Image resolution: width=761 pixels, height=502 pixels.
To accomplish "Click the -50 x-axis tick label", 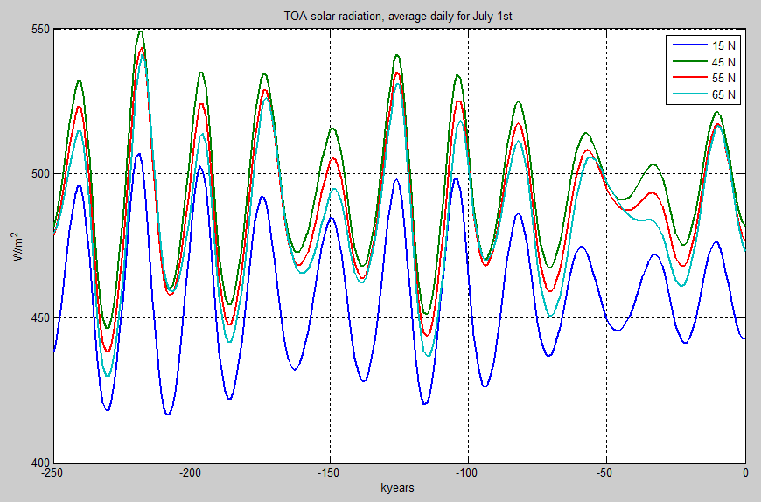I will [607, 472].
